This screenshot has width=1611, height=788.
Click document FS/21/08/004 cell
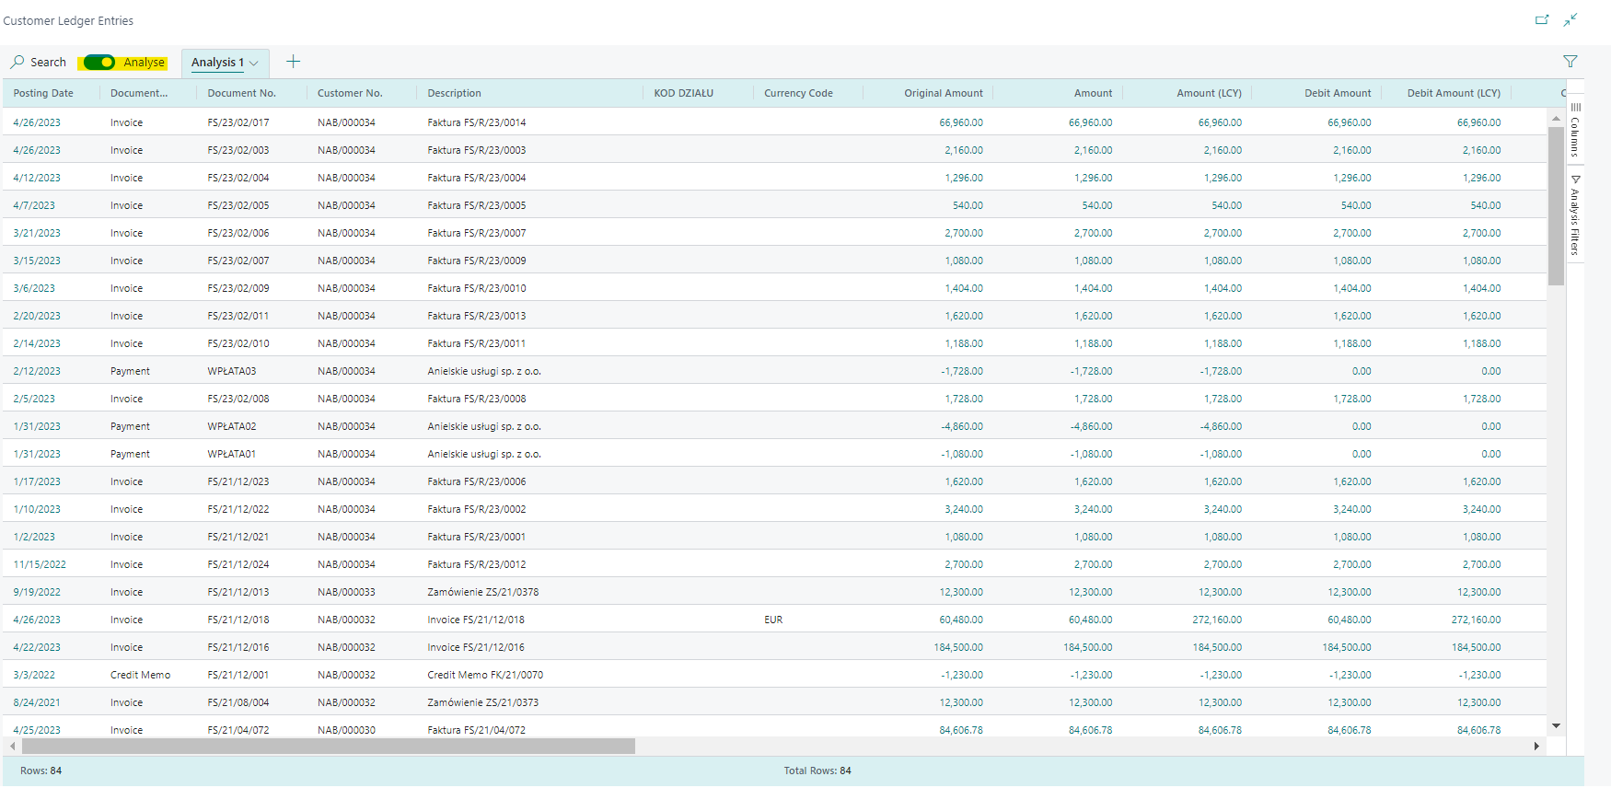[238, 702]
